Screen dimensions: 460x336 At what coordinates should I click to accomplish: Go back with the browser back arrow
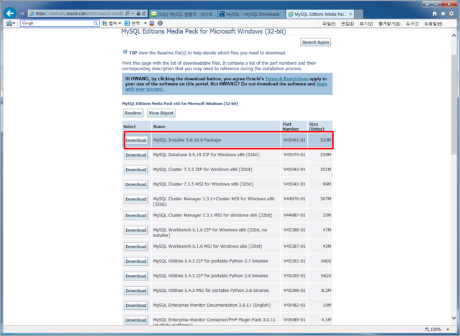[x=10, y=13]
